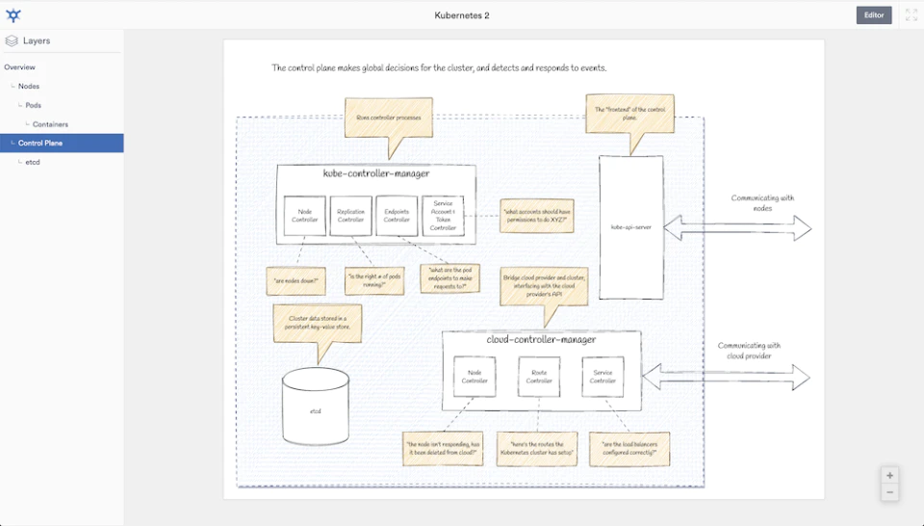Click Node Controller in kube-controller-manager

click(x=305, y=216)
